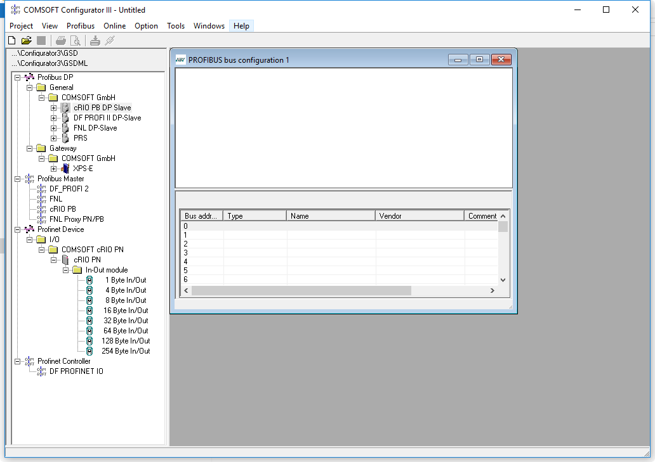Image resolution: width=655 pixels, height=462 pixels.
Task: Click the 254 Byte In/Out module icon
Action: 89,351
